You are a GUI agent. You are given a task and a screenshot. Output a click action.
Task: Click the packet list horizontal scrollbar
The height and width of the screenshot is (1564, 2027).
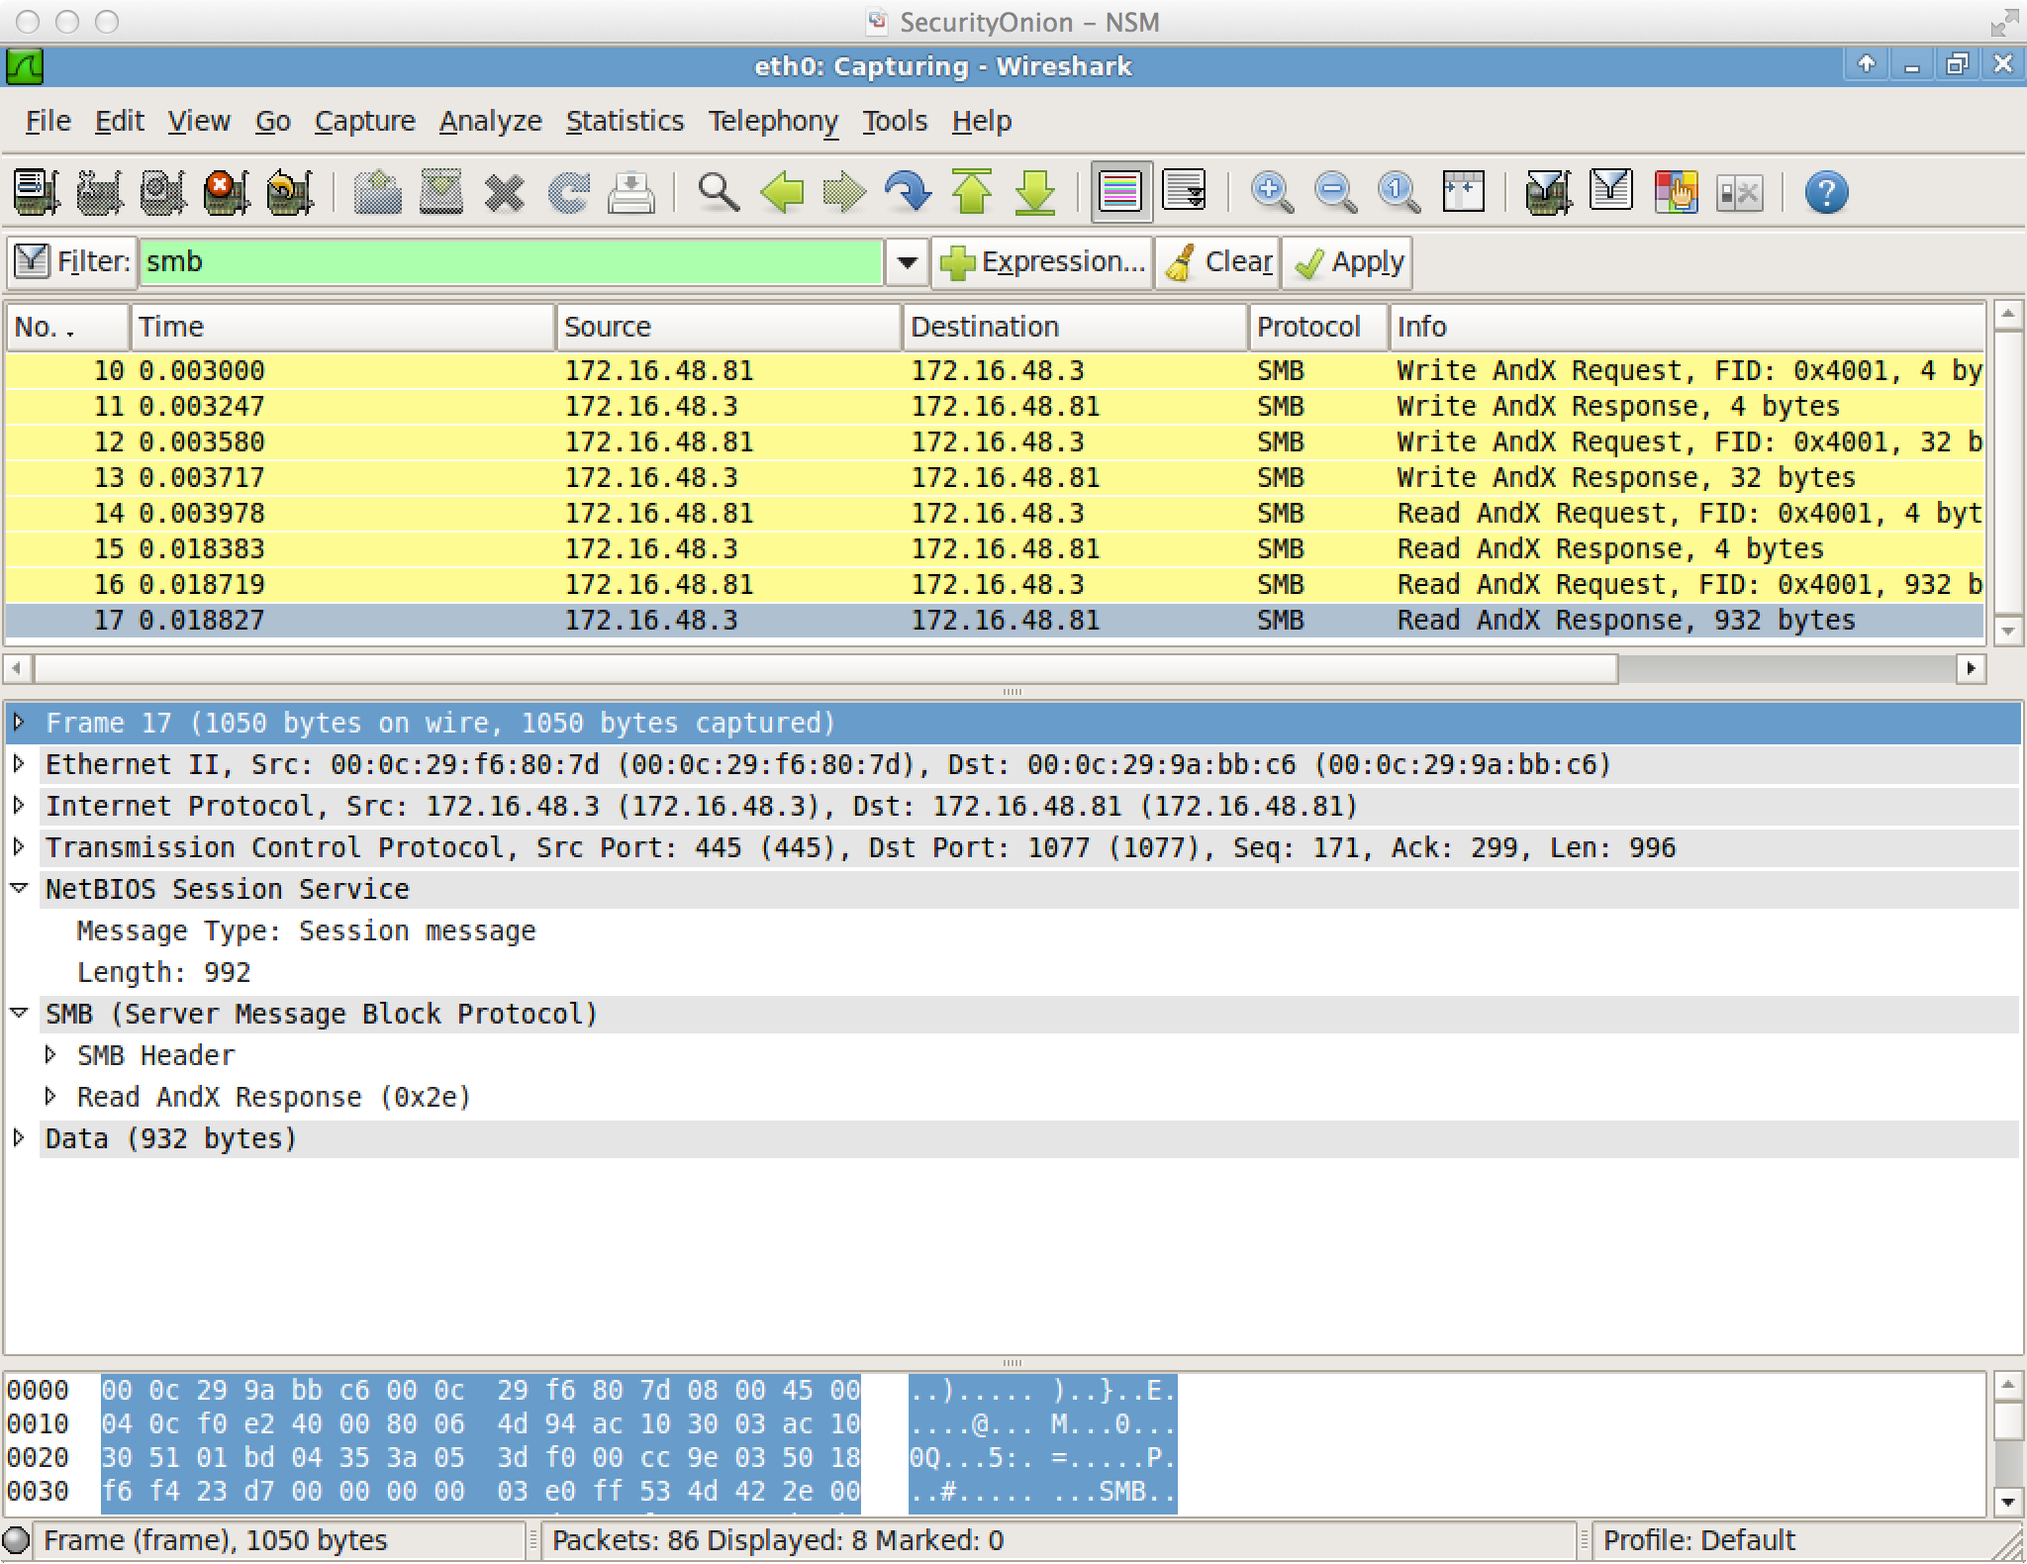[825, 668]
